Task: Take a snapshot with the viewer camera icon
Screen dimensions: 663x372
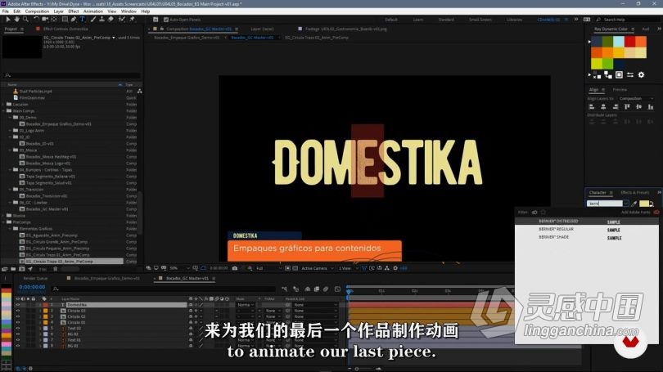Action: 235,268
